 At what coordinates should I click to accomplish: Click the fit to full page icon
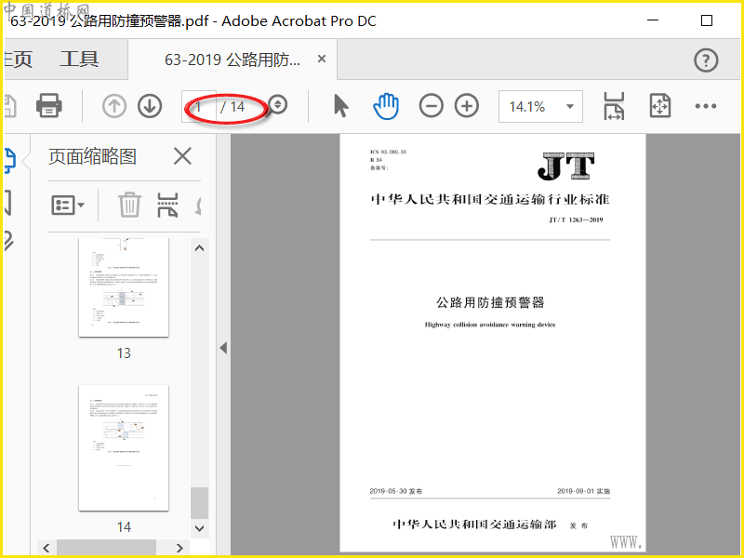click(x=660, y=106)
